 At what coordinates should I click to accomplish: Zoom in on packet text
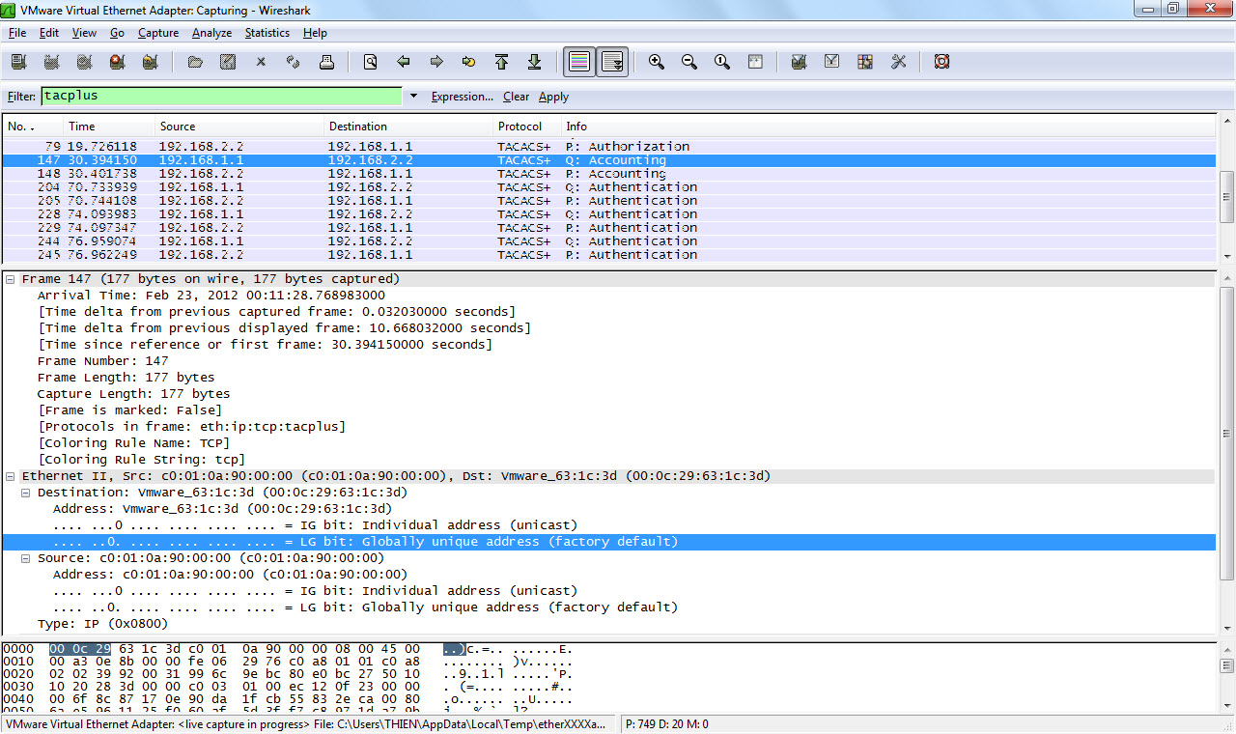657,62
